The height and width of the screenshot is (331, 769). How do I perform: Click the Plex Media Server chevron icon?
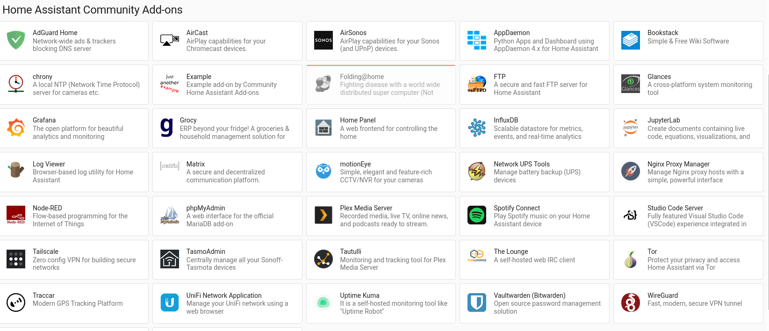(x=323, y=216)
